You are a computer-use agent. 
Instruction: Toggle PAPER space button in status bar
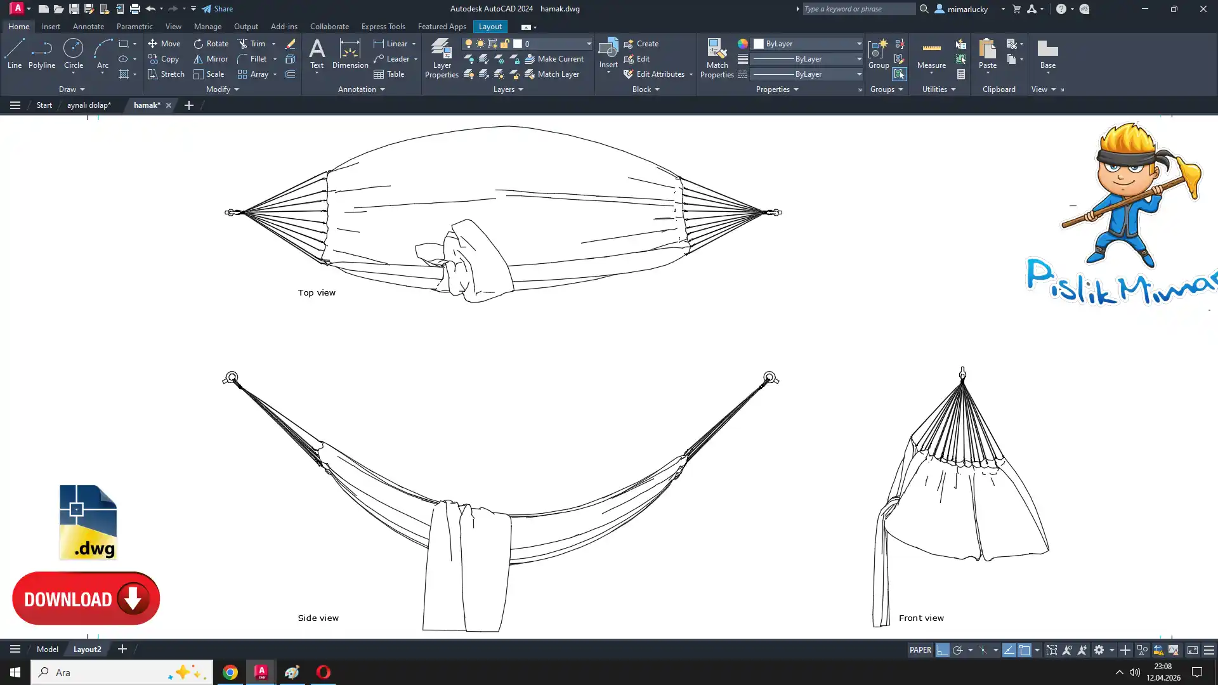920,650
